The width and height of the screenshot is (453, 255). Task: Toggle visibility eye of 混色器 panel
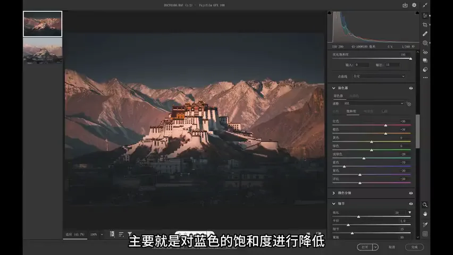coord(411,88)
